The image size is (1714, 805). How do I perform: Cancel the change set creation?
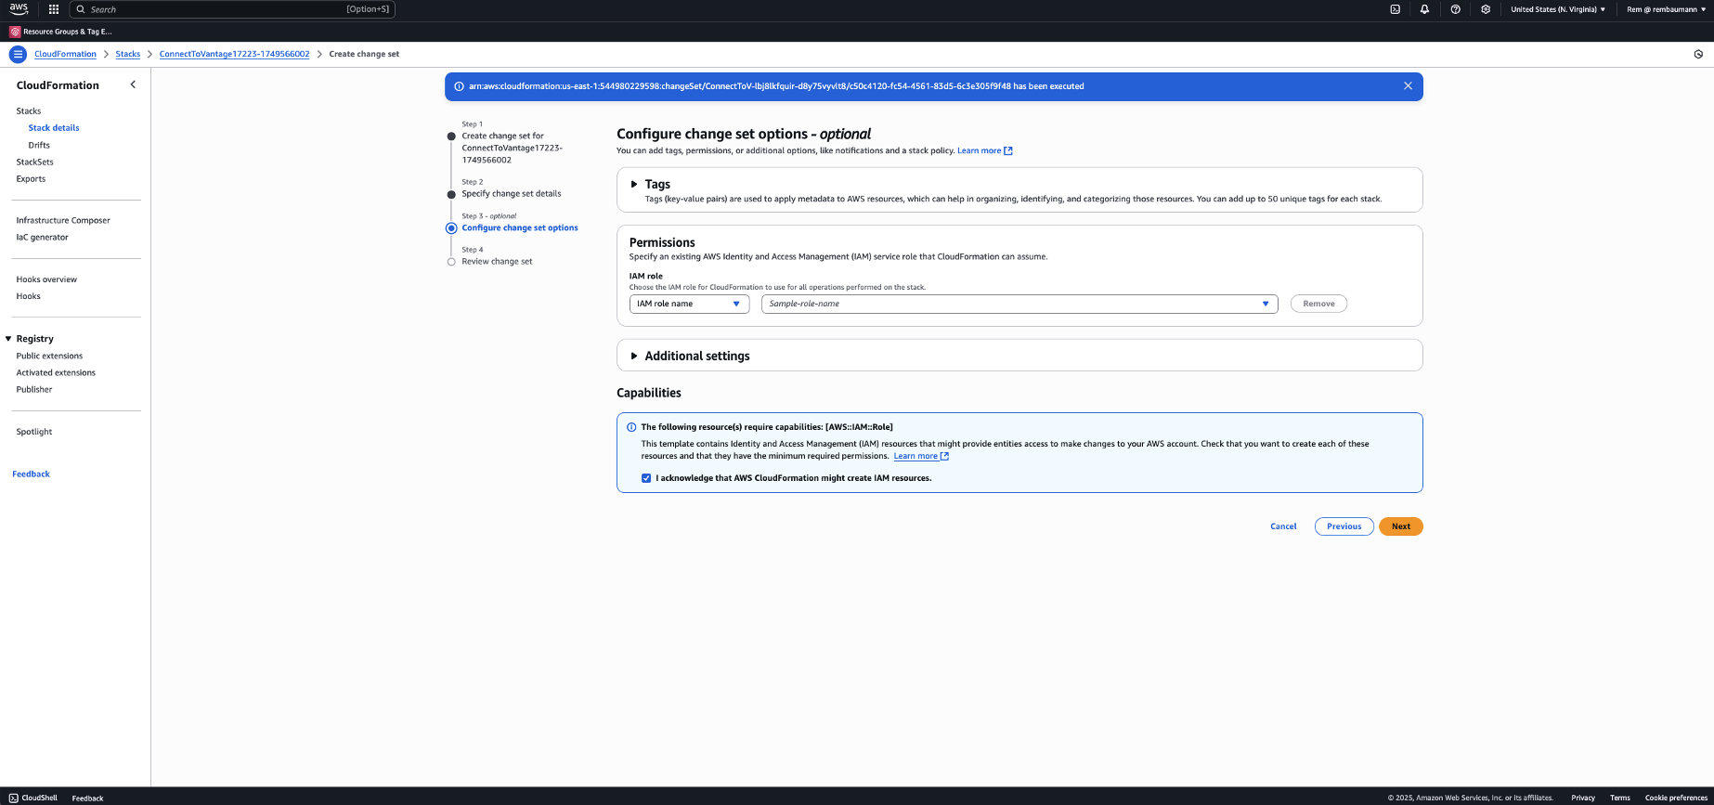(x=1283, y=526)
